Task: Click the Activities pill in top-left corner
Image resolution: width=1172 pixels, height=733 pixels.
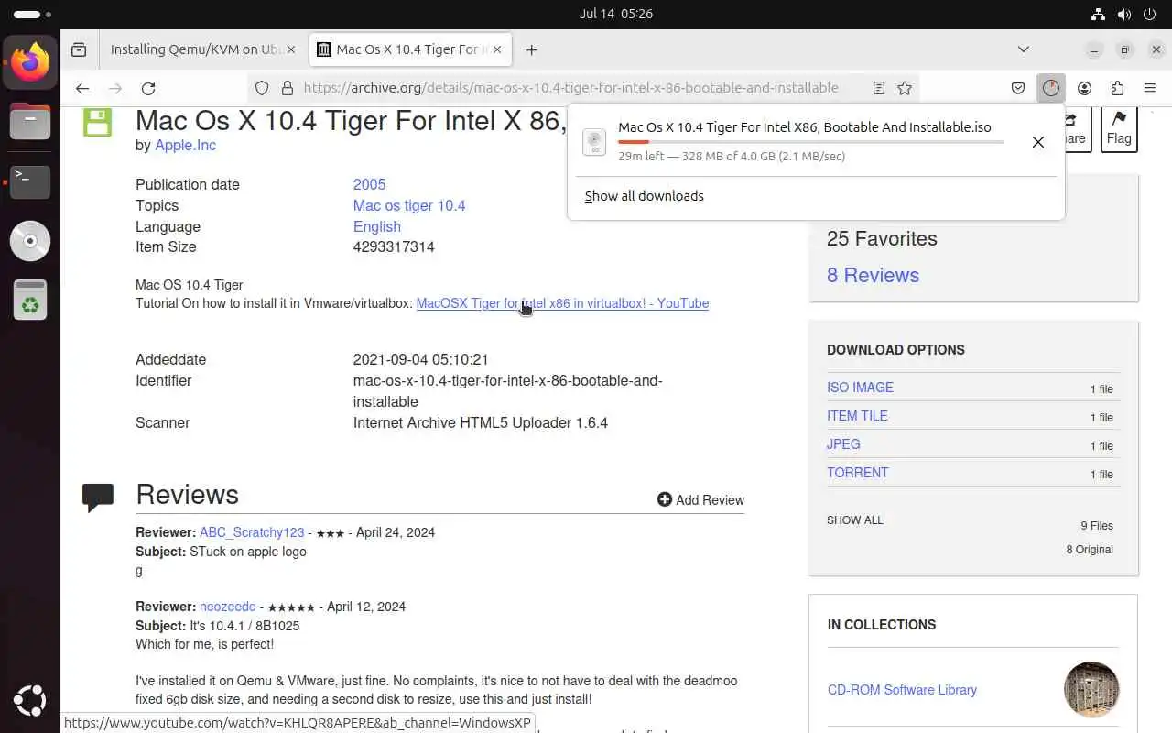Action: (33, 15)
